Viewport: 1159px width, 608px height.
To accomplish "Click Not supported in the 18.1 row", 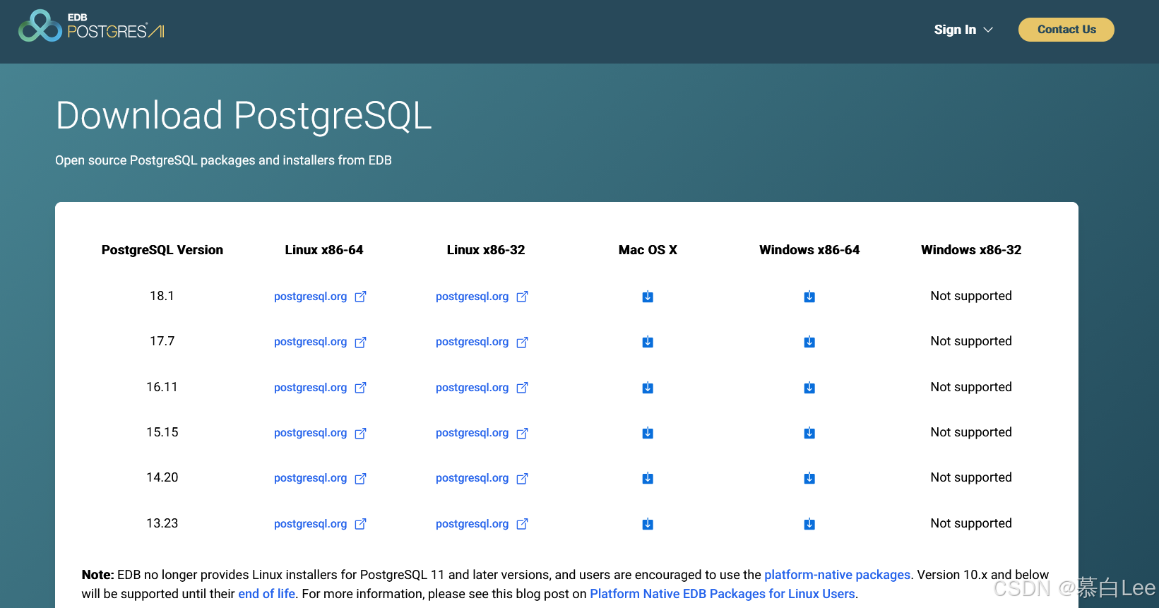I will coord(971,296).
